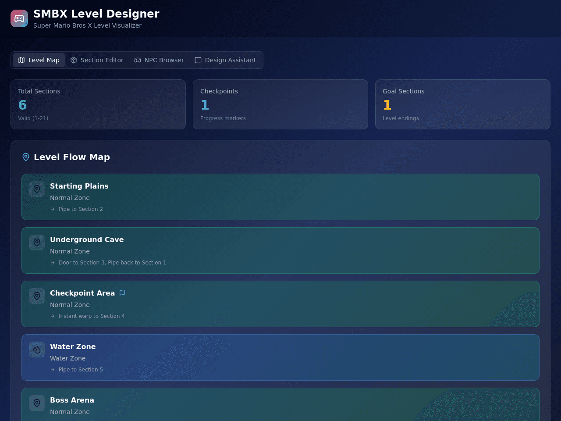561x421 pixels.
Task: Click the 'Pipe to Section 5' text
Action: (81, 370)
